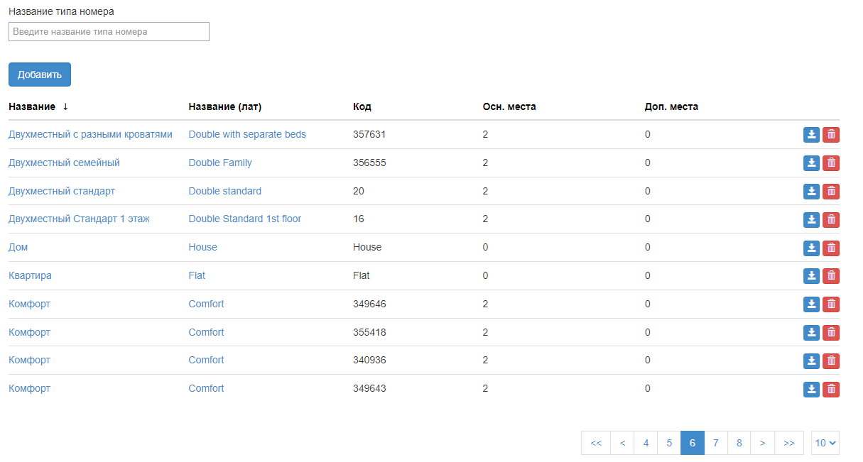The width and height of the screenshot is (863, 462).
Task: Go to previous page using < button
Action: [622, 443]
